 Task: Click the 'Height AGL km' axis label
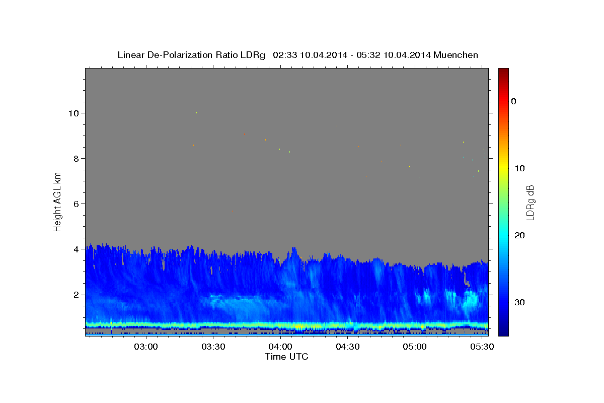point(58,201)
